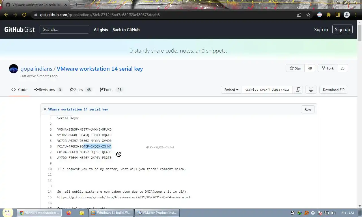
Task: Click the open with GitHub Desktop icon
Action: click(311, 90)
